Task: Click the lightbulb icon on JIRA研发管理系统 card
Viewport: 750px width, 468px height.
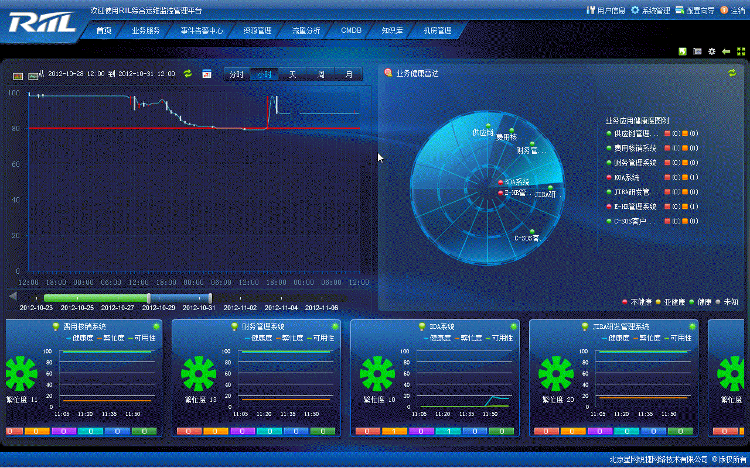Action: (585, 326)
